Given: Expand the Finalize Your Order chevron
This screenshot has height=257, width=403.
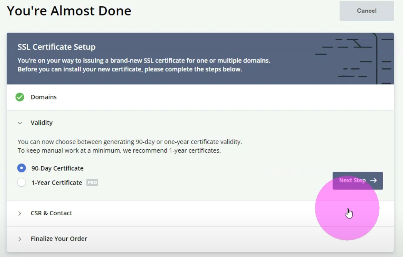Looking at the screenshot, I should tap(20, 239).
